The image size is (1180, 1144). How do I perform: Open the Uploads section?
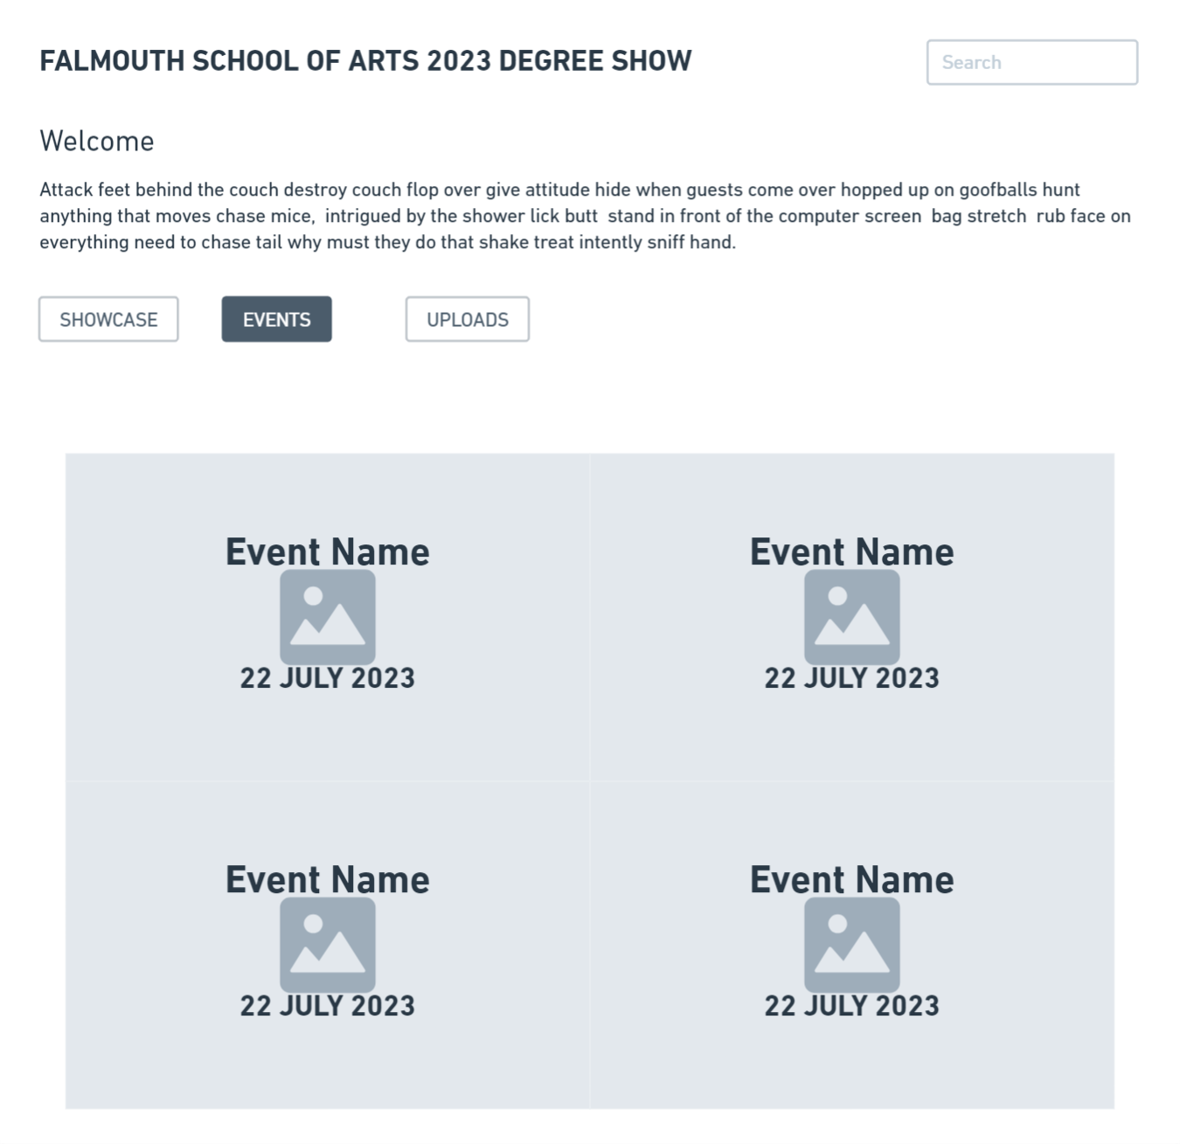coord(468,319)
